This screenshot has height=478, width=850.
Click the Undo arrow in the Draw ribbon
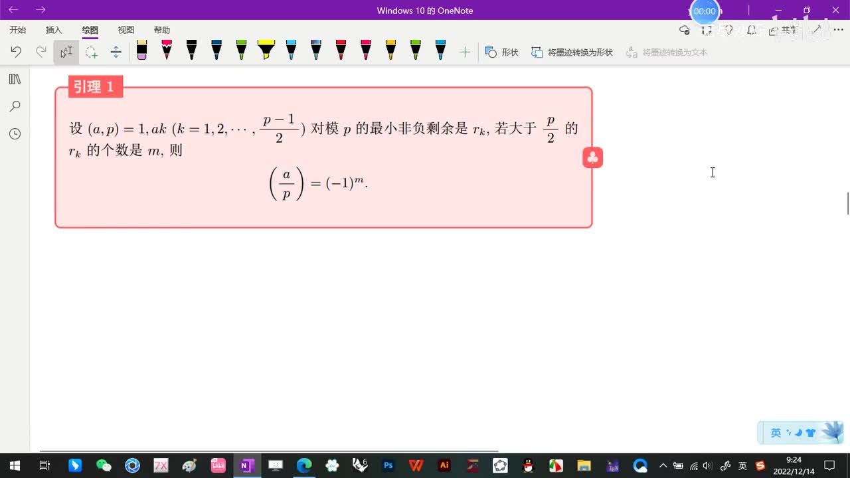[16, 52]
